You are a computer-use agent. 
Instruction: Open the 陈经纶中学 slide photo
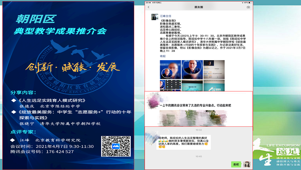192,85
